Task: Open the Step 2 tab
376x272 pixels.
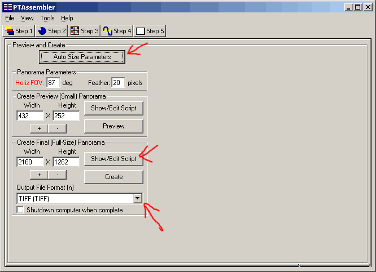Action: click(x=52, y=31)
